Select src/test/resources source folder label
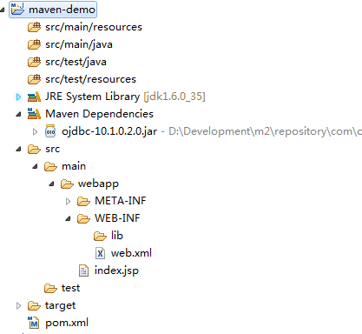The image size is (362, 334). (90, 79)
